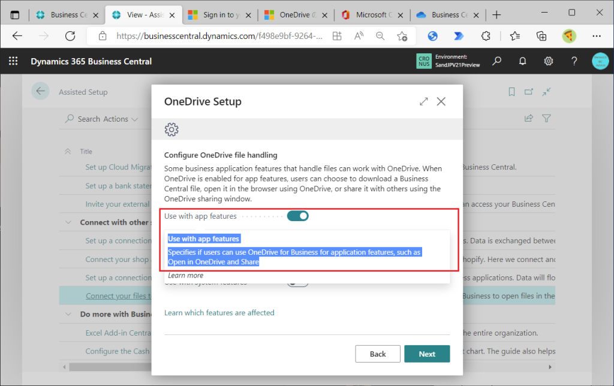Open the Configure the Cash link
Screen dimensions: 614x386
click(x=118, y=351)
